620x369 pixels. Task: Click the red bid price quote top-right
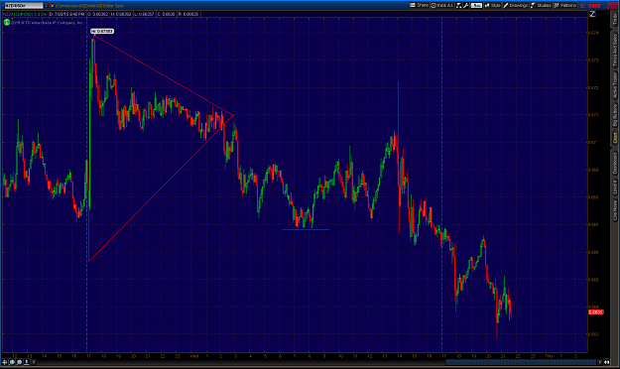[591, 6]
